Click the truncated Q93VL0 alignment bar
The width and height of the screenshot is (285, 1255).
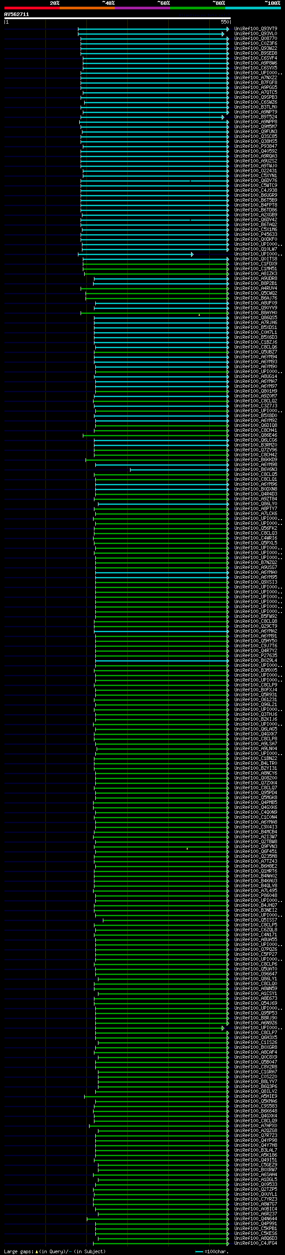[151, 34]
